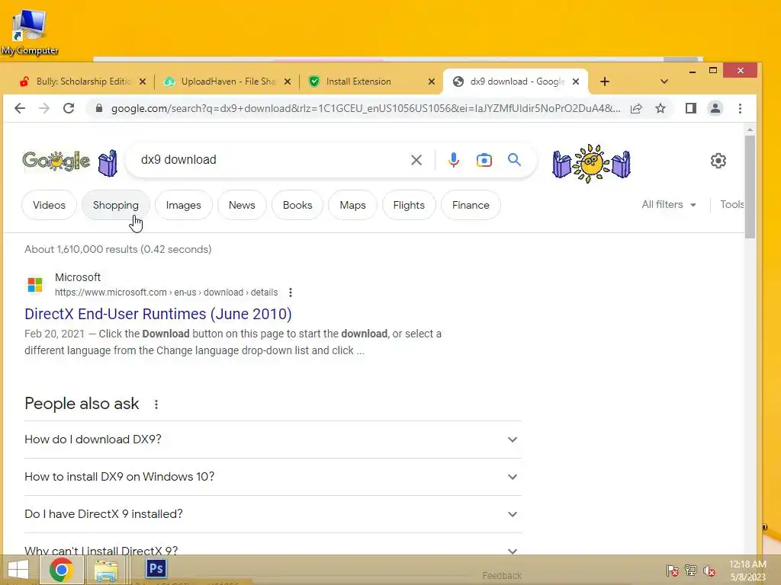
Task: Filter results by Videos
Action: (49, 205)
